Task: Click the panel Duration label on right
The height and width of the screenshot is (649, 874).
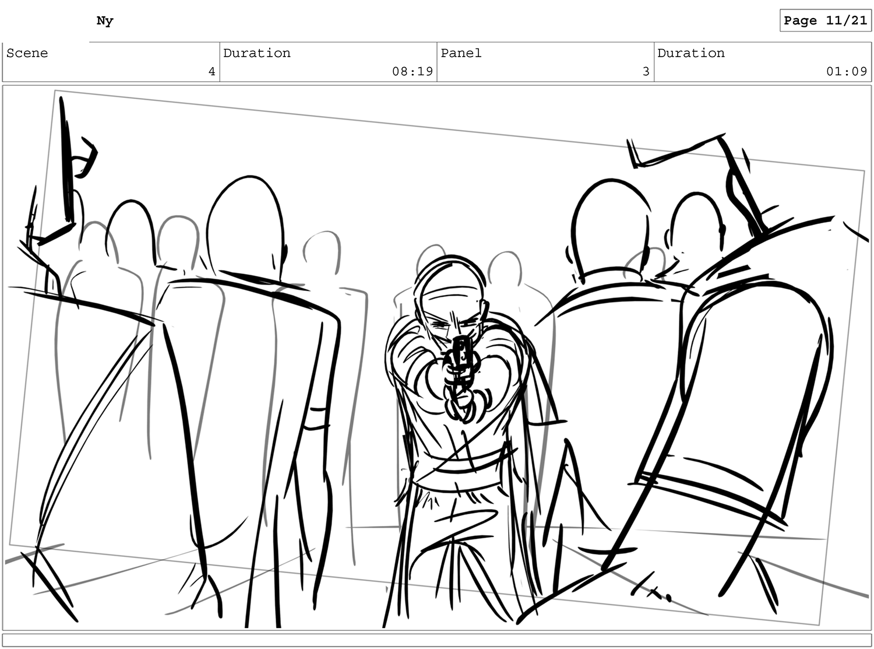Action: pyautogui.click(x=691, y=53)
